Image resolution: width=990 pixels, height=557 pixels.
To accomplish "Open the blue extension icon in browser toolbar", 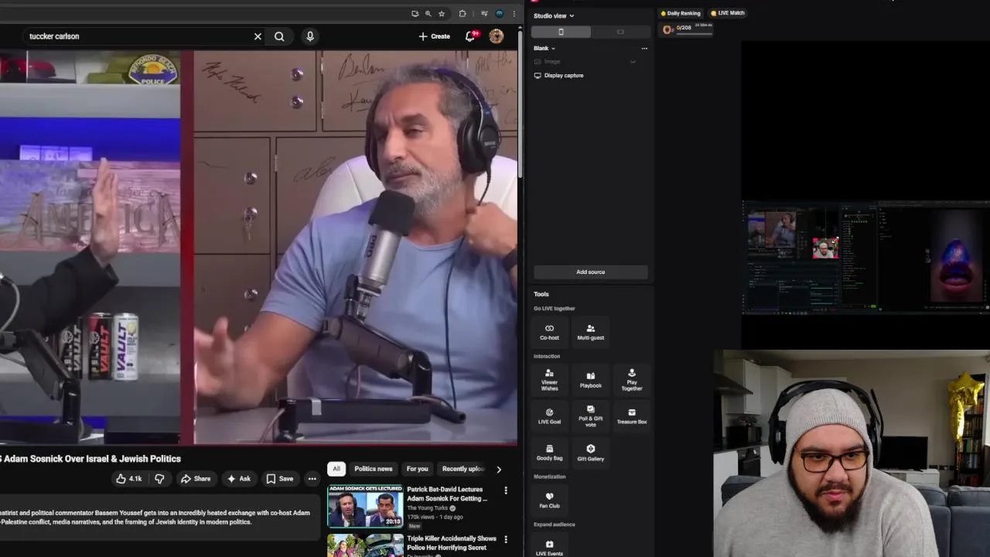I will point(499,13).
